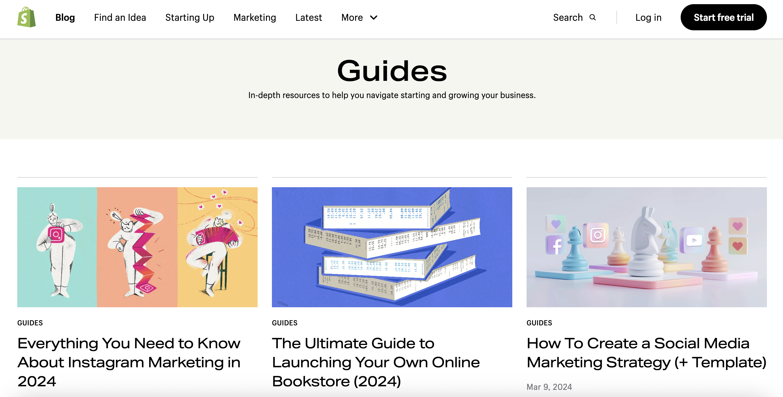This screenshot has height=397, width=783.
Task: View the Latest articles section
Action: point(308,18)
